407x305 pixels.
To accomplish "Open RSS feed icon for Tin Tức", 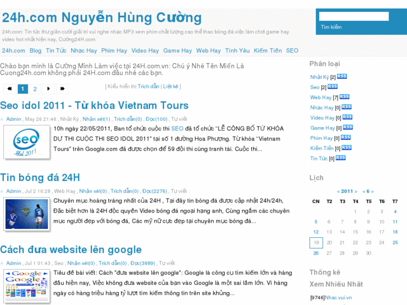I will (340, 158).
